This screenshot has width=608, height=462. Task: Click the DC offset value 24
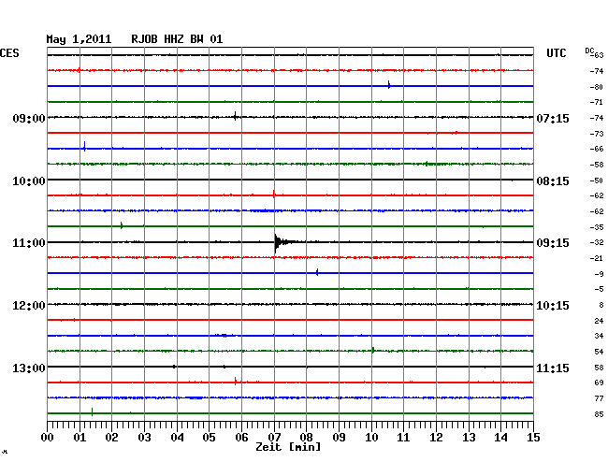(599, 321)
